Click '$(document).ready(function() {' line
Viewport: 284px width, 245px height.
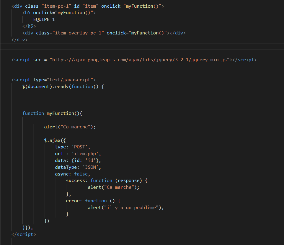63,87
